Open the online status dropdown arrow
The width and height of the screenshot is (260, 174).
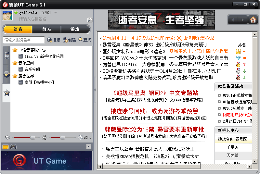[56, 12]
